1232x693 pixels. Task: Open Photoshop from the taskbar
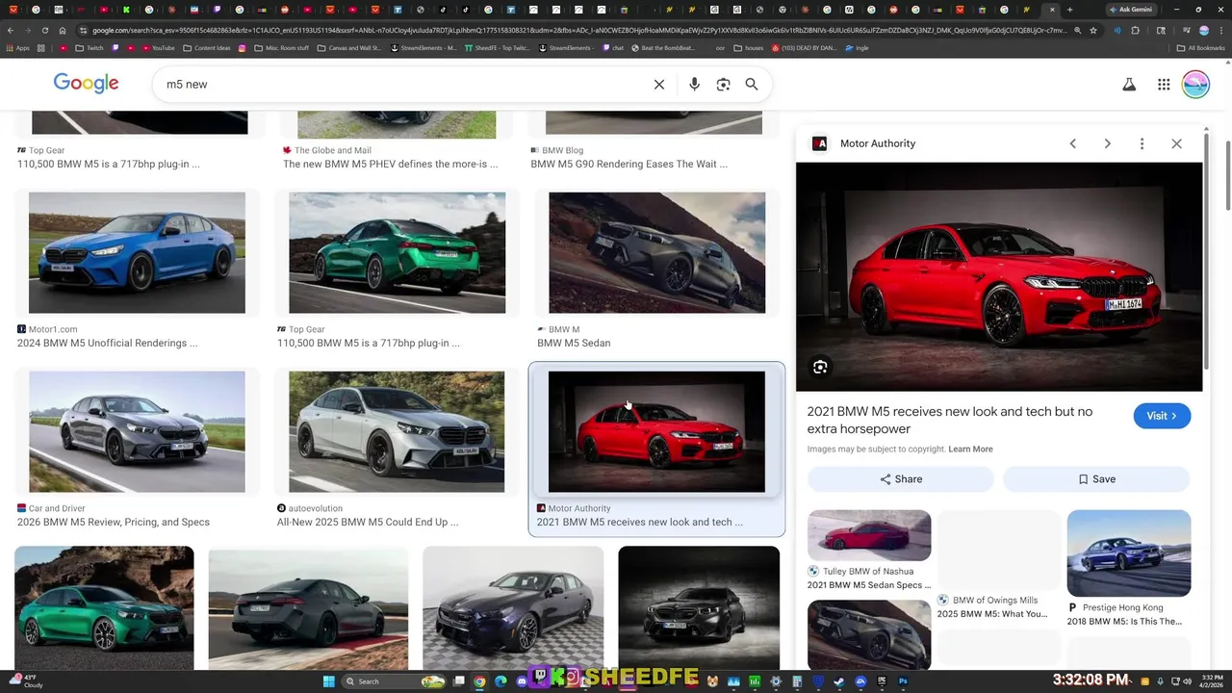[x=903, y=681]
